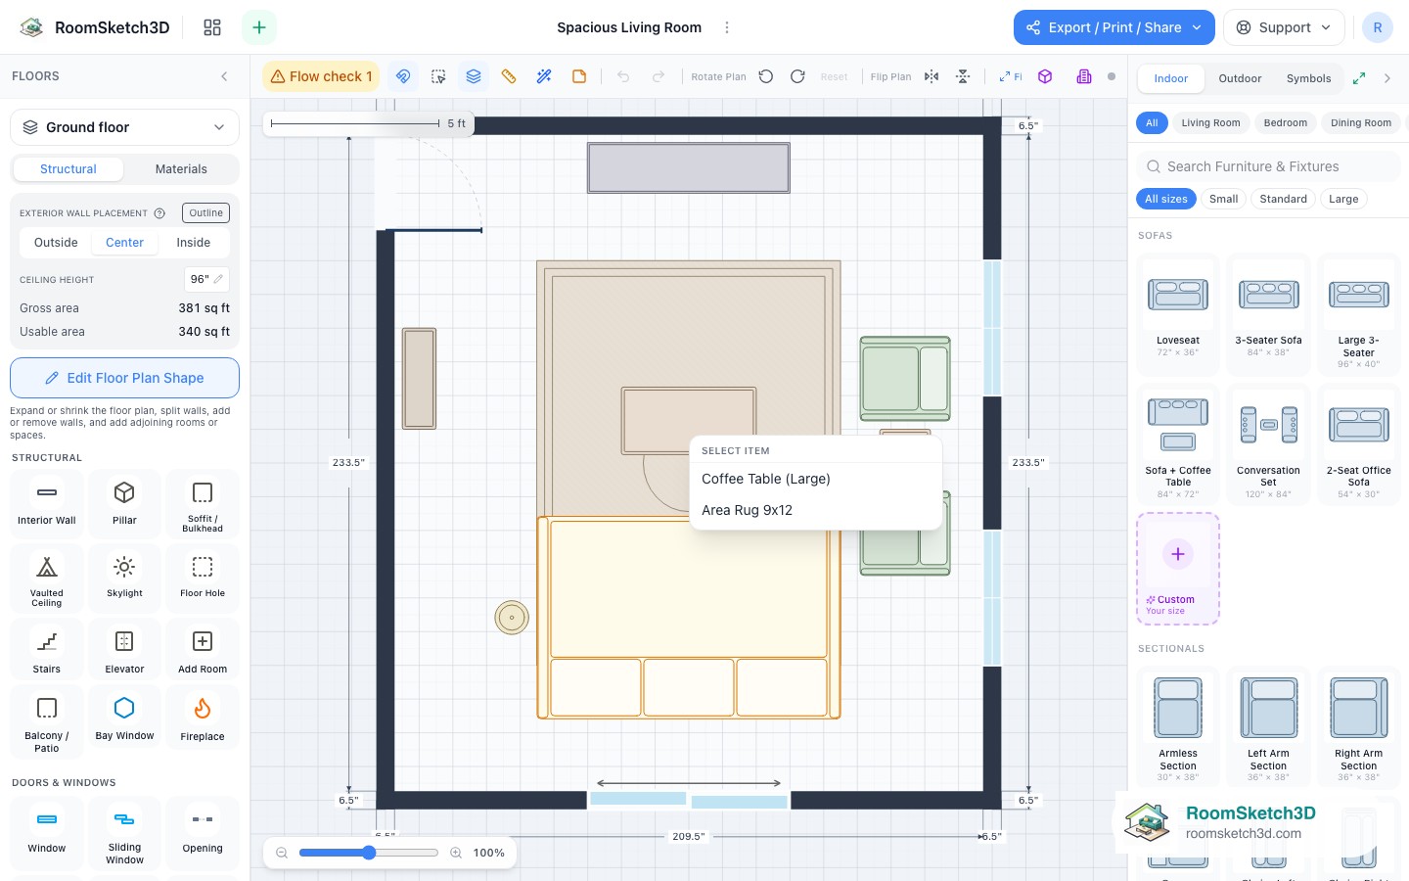Show more furniture tabs with right chevron
Image resolution: width=1409 pixels, height=881 pixels.
click(1387, 78)
